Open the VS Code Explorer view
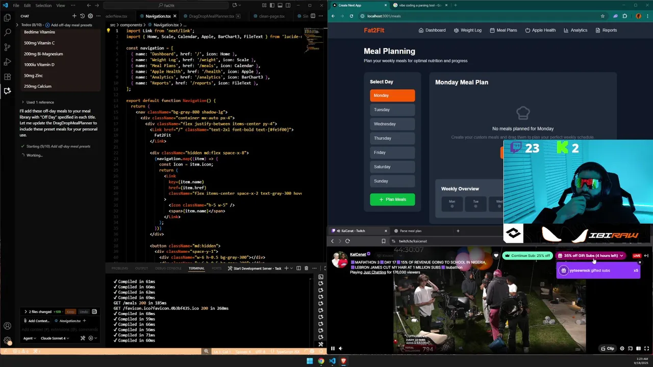 [x=7, y=17]
